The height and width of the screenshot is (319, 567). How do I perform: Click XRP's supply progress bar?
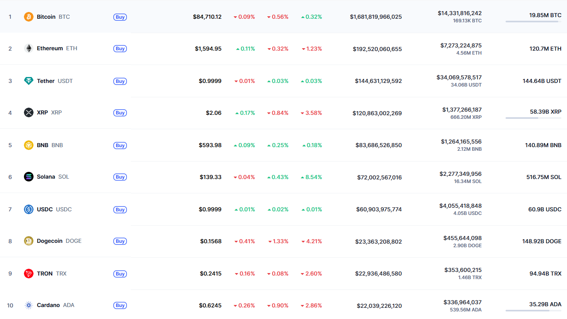click(x=533, y=119)
